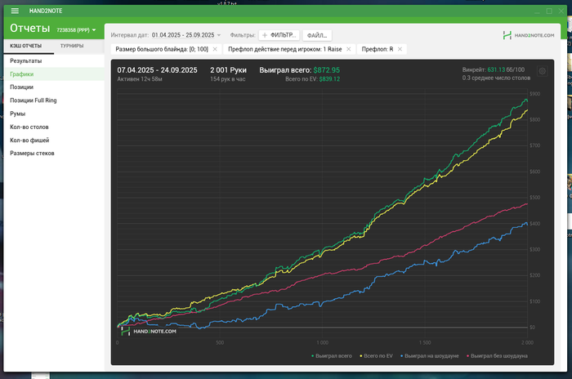Click the Hand2Note.com logo top right

pos(528,35)
